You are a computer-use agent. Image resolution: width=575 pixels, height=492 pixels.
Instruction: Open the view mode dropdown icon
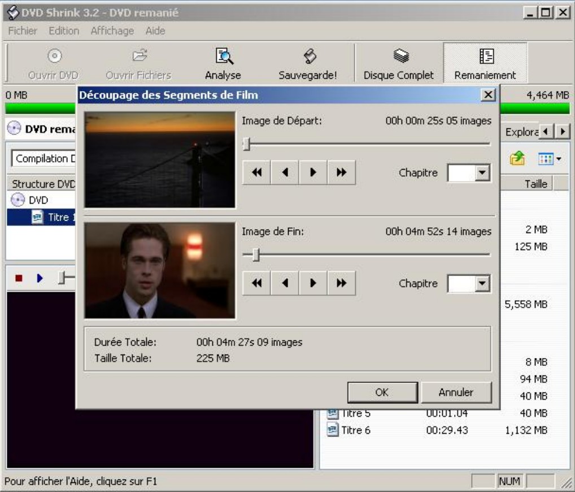[550, 159]
